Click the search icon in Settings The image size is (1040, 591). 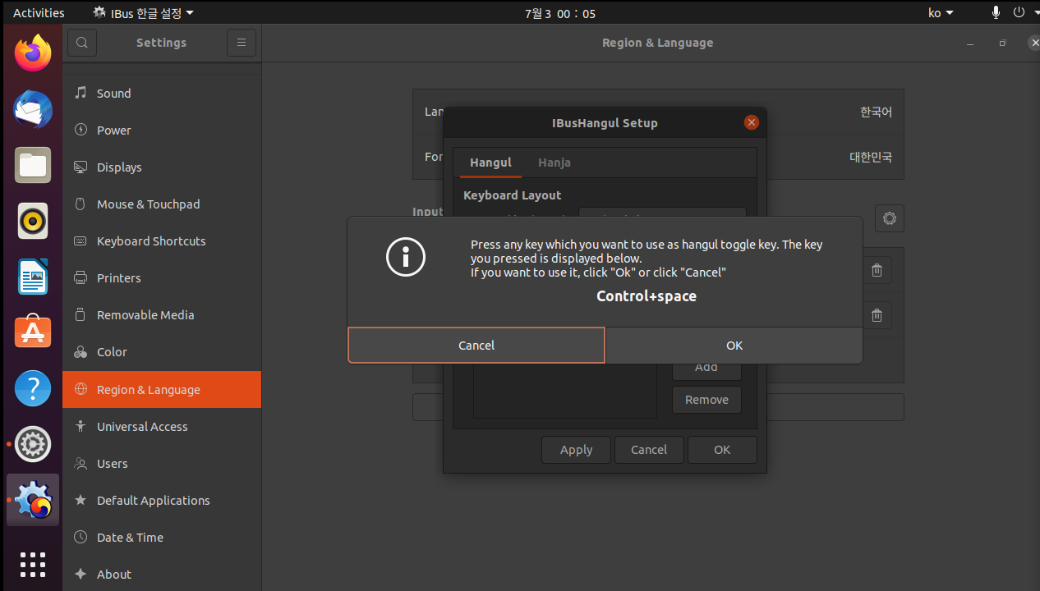[x=82, y=43]
